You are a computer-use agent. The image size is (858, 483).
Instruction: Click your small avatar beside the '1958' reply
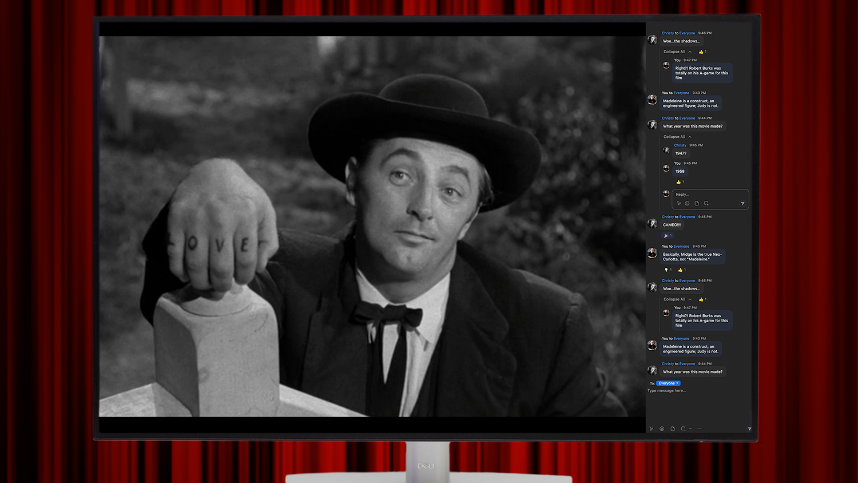click(666, 168)
